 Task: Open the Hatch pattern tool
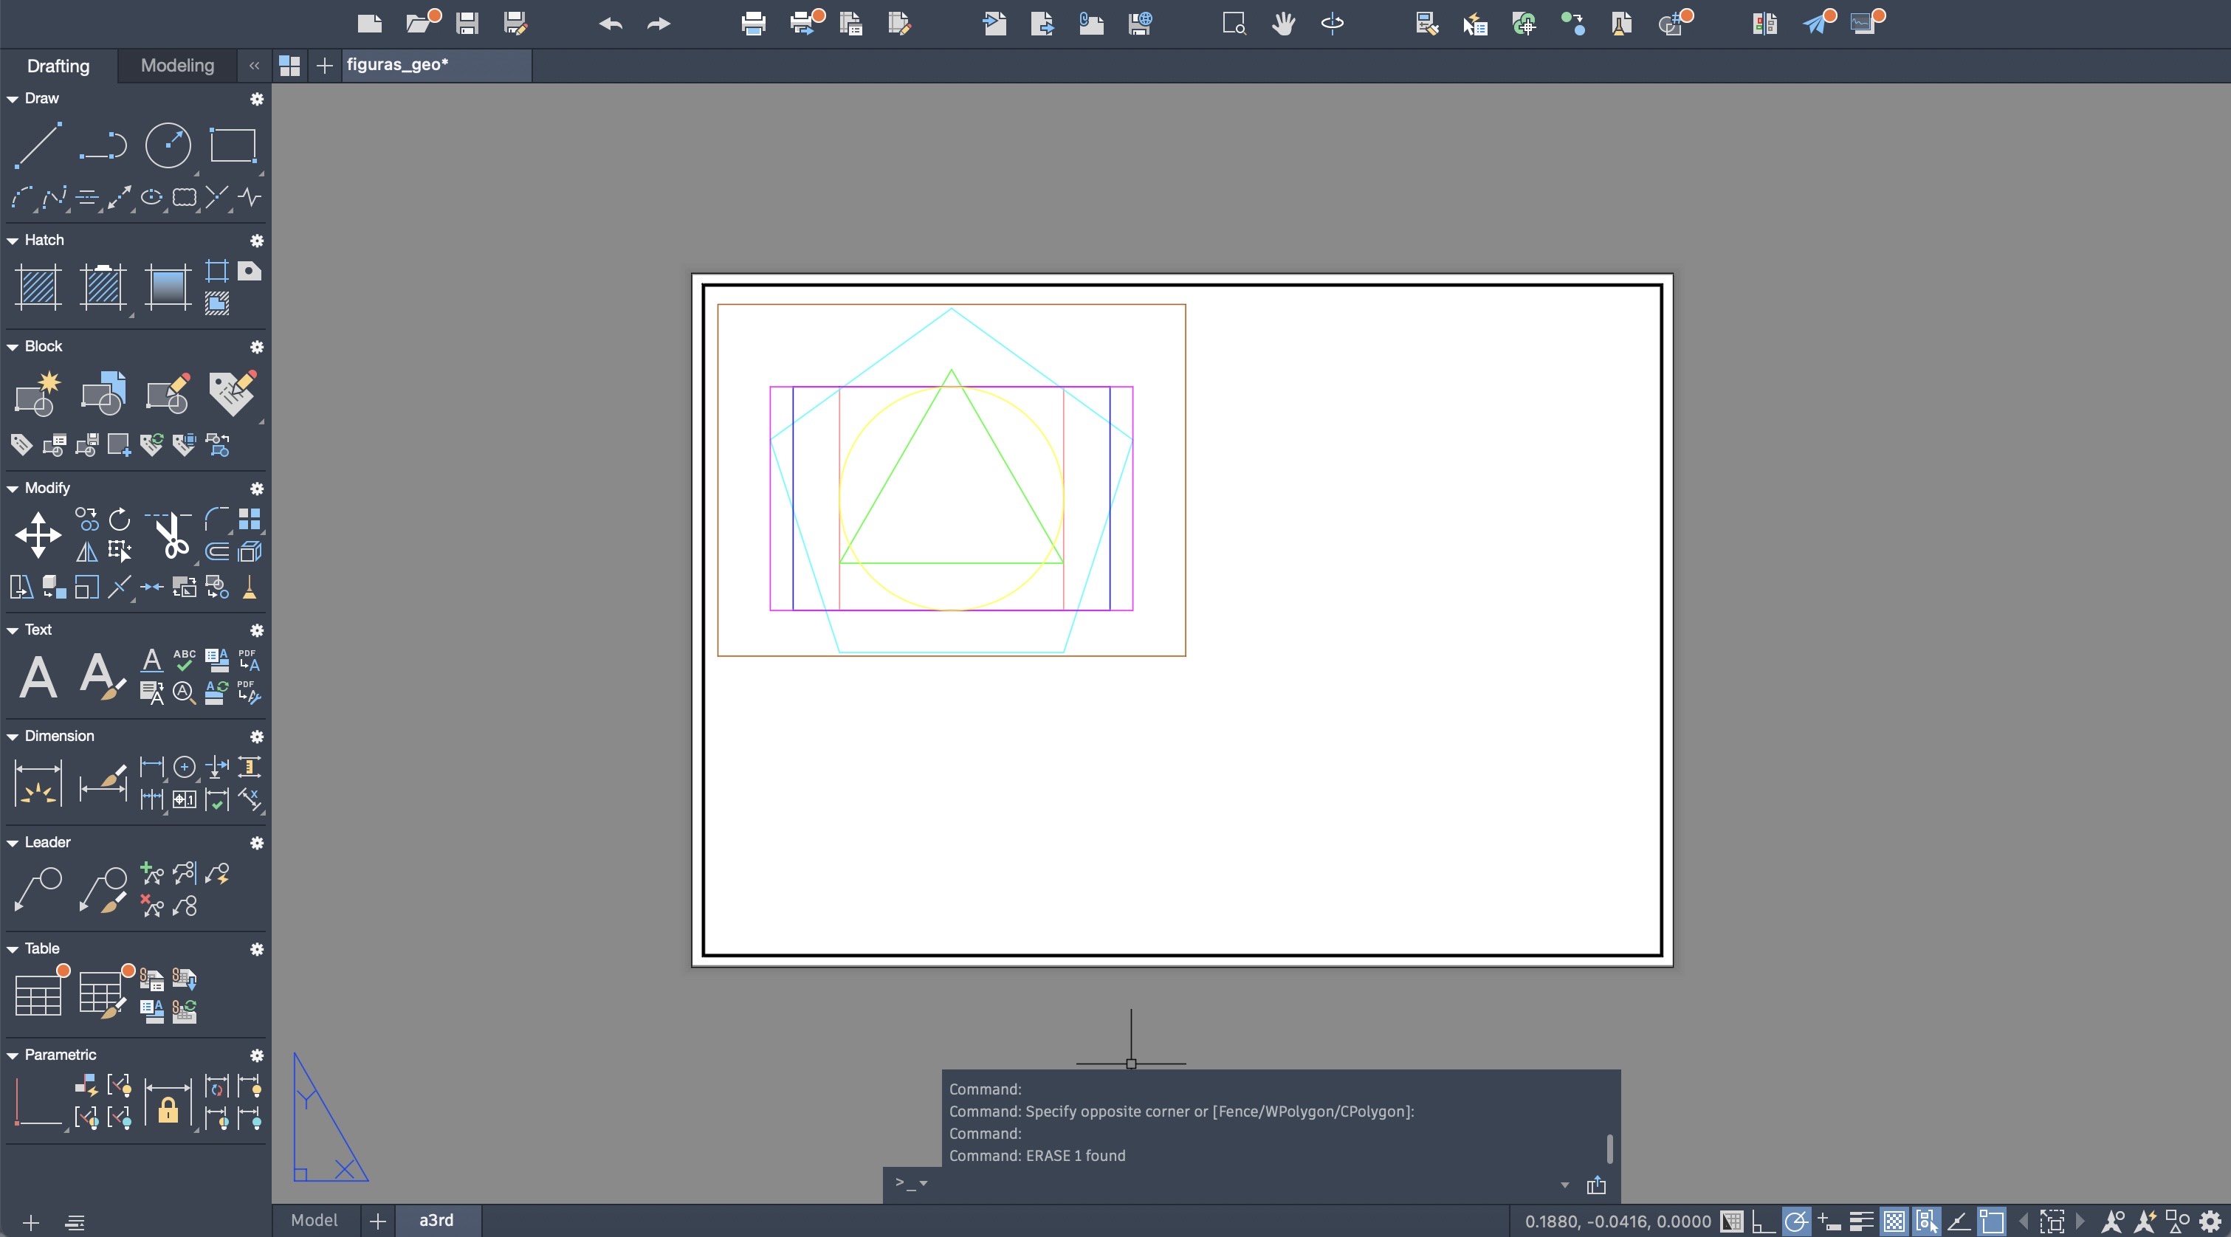point(38,286)
